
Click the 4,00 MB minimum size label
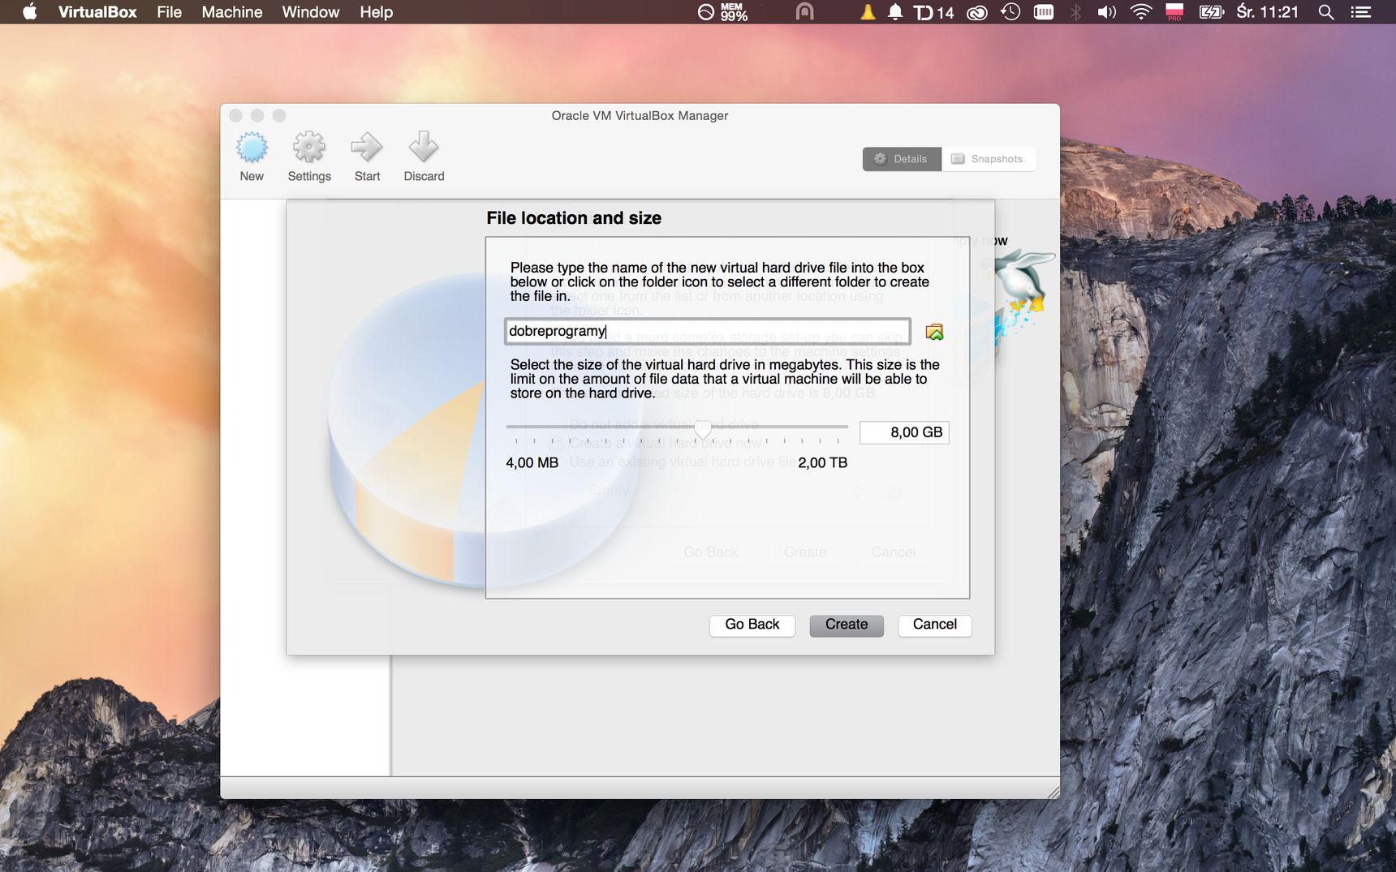click(532, 462)
